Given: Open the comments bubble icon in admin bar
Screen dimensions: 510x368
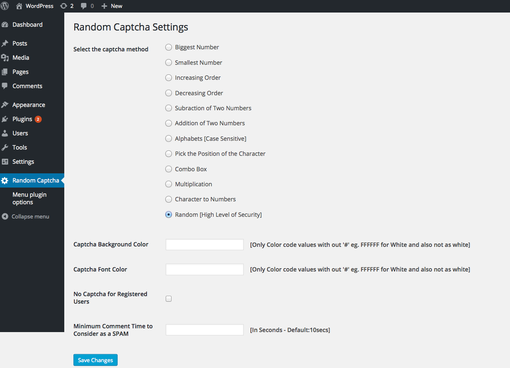Looking at the screenshot, I should coord(84,6).
